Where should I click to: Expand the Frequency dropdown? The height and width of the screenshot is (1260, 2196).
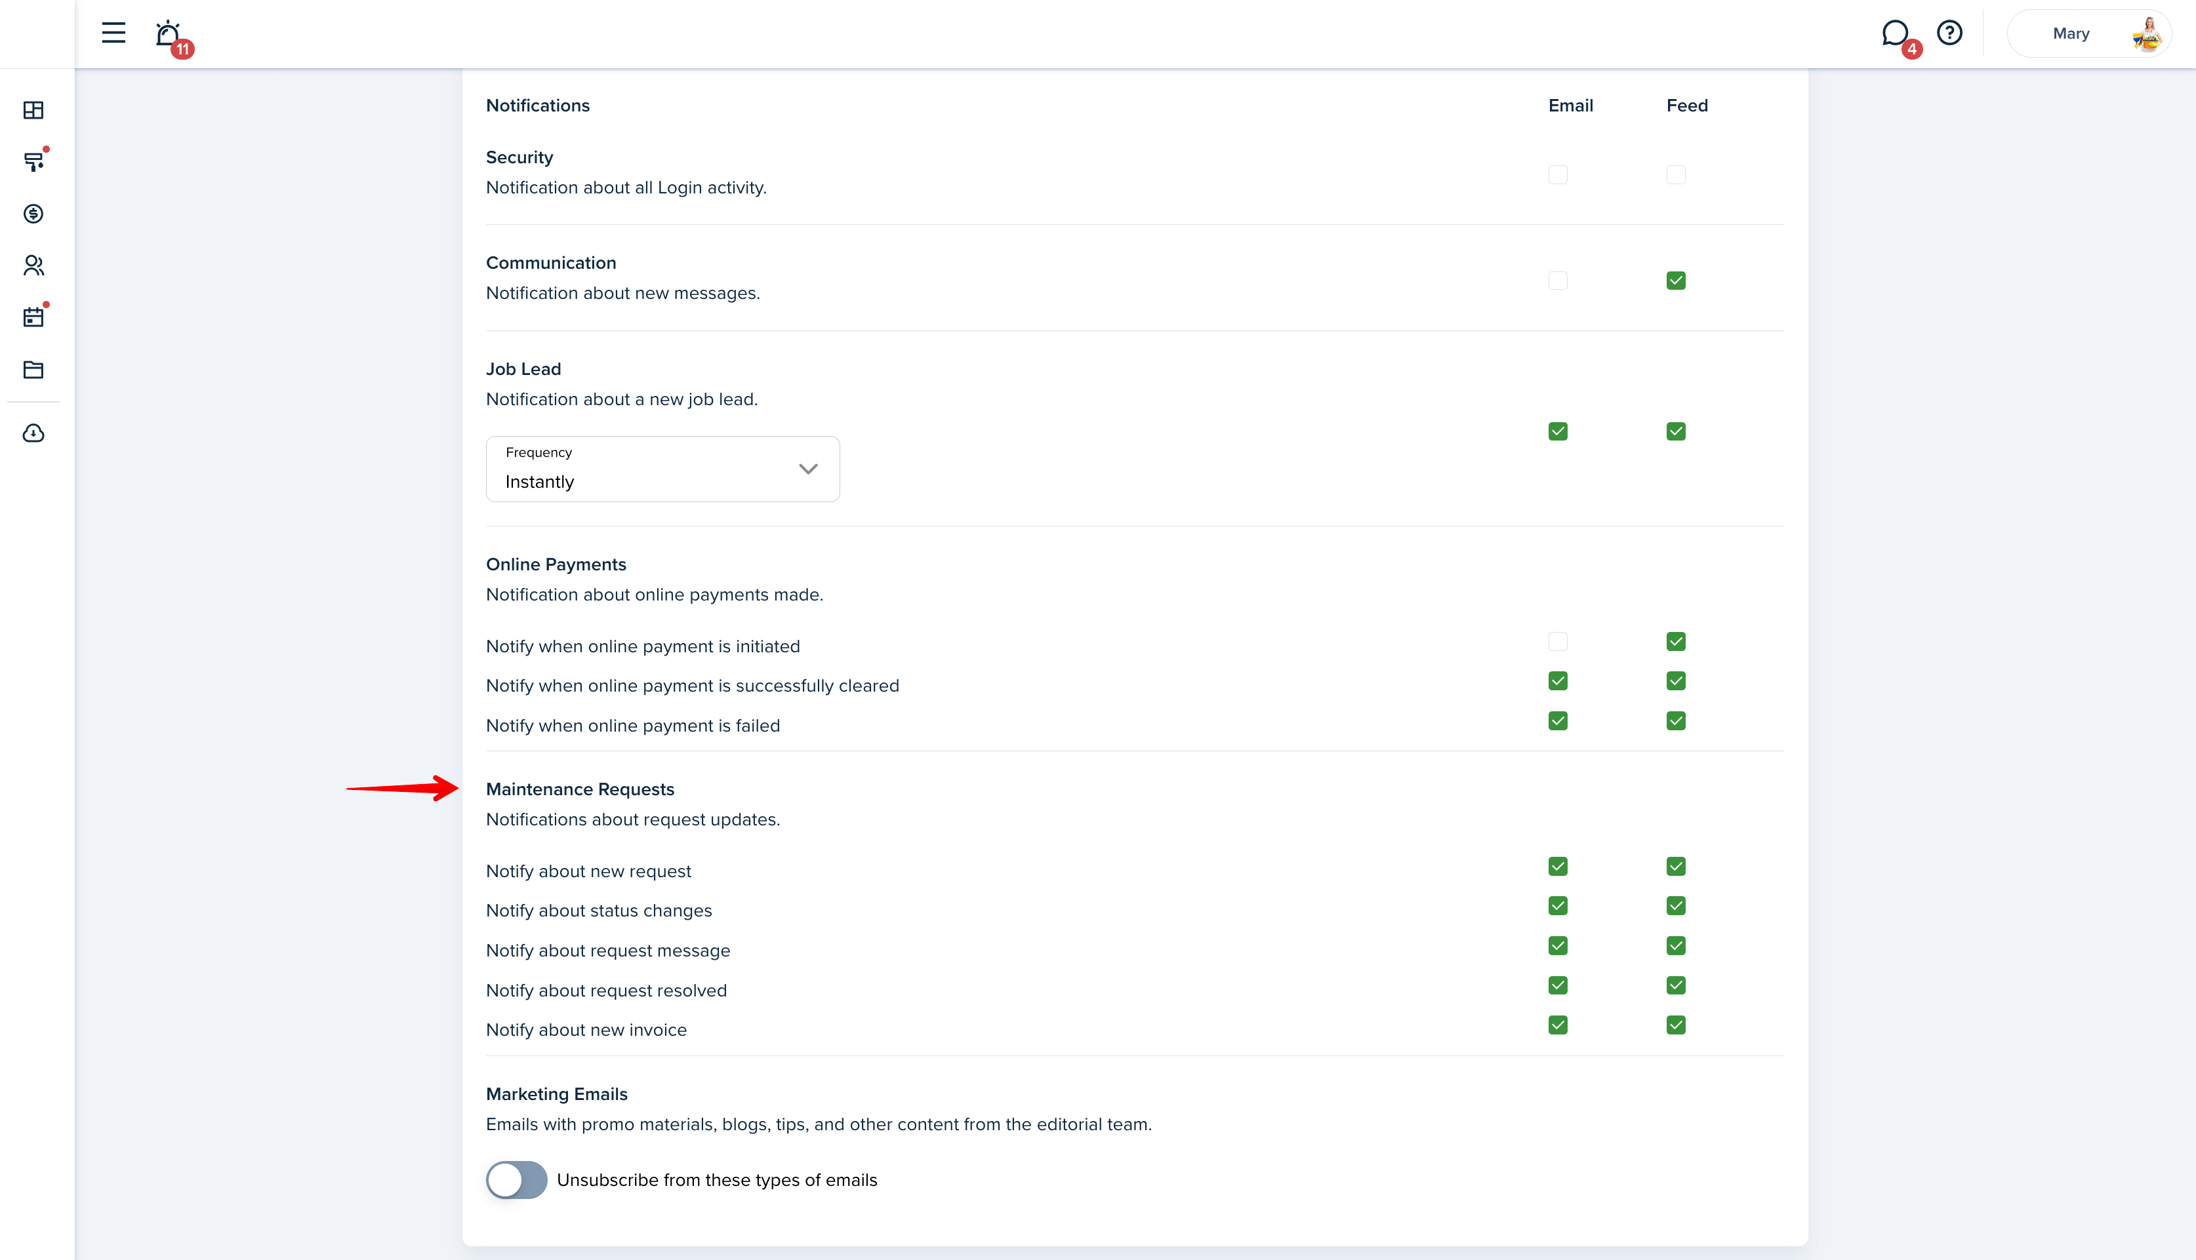click(x=663, y=469)
